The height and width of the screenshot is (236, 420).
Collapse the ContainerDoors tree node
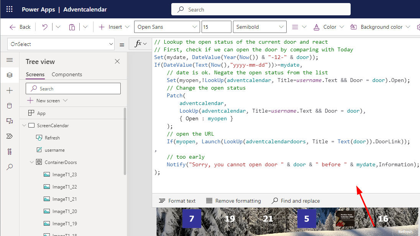tap(32, 162)
